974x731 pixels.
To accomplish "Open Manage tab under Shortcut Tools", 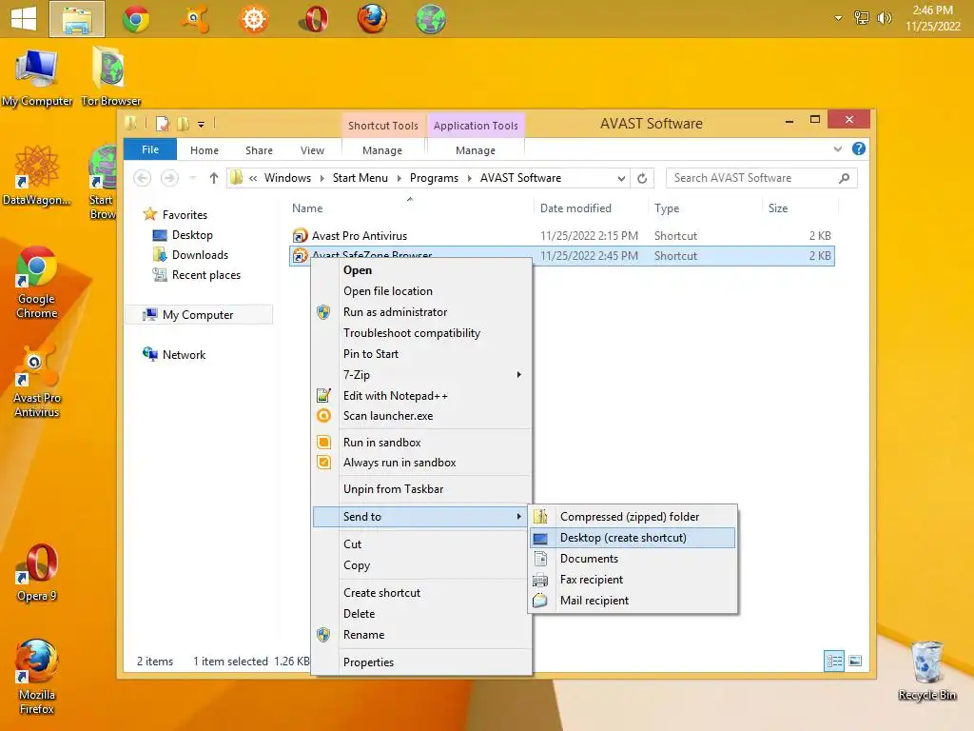I will pyautogui.click(x=382, y=150).
